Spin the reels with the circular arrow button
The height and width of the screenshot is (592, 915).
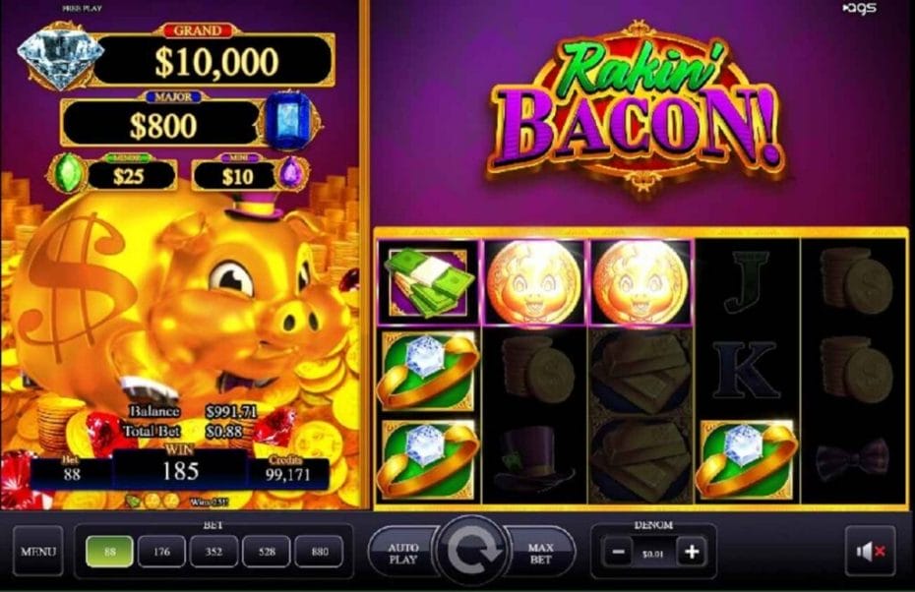tap(472, 550)
